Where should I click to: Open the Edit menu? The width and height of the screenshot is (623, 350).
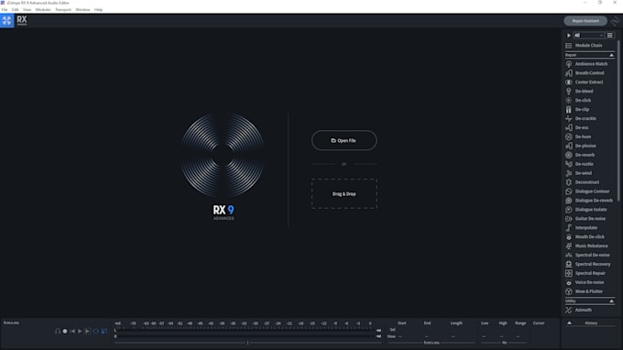coord(15,9)
